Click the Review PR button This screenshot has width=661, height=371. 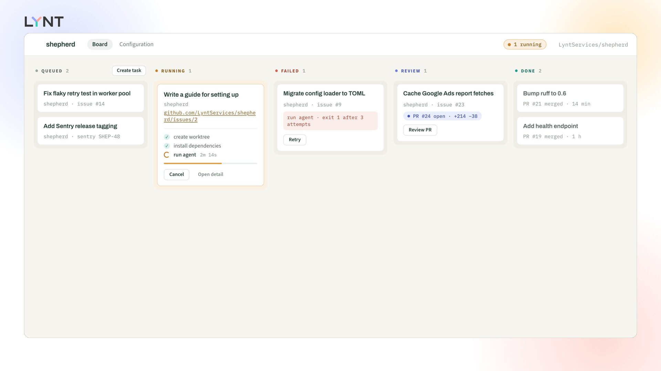pyautogui.click(x=420, y=130)
